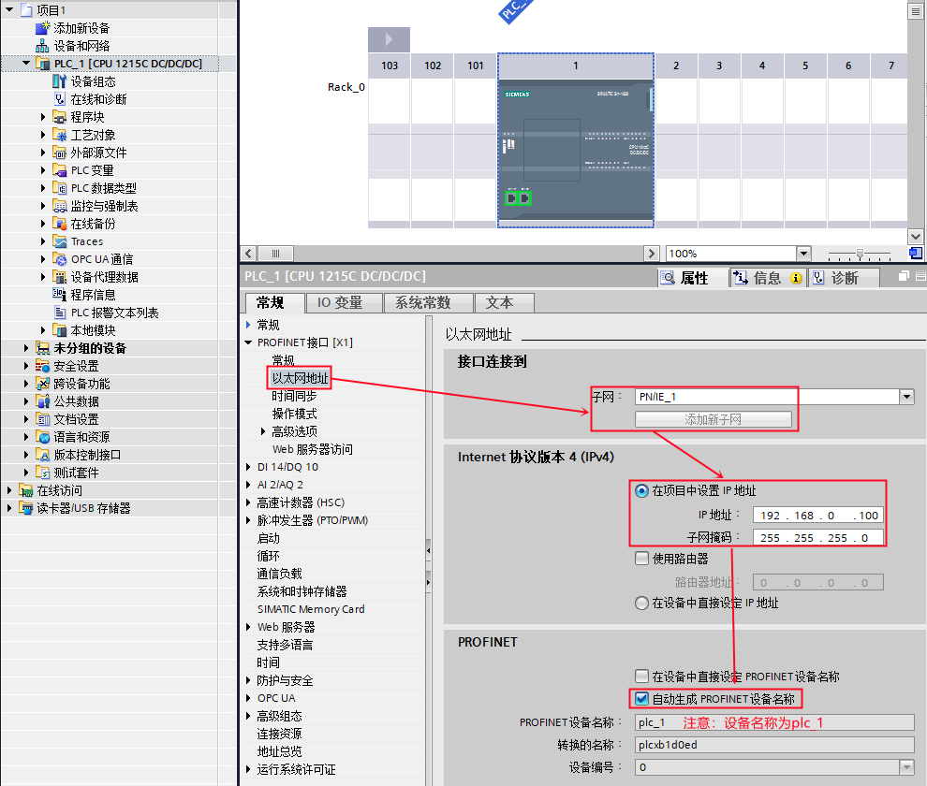Click the green PROFINET port on CPU
Image resolution: width=927 pixels, height=786 pixels.
point(518,198)
